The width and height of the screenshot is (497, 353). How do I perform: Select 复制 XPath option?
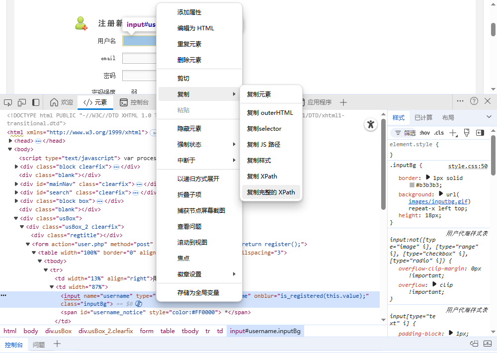pos(271,176)
